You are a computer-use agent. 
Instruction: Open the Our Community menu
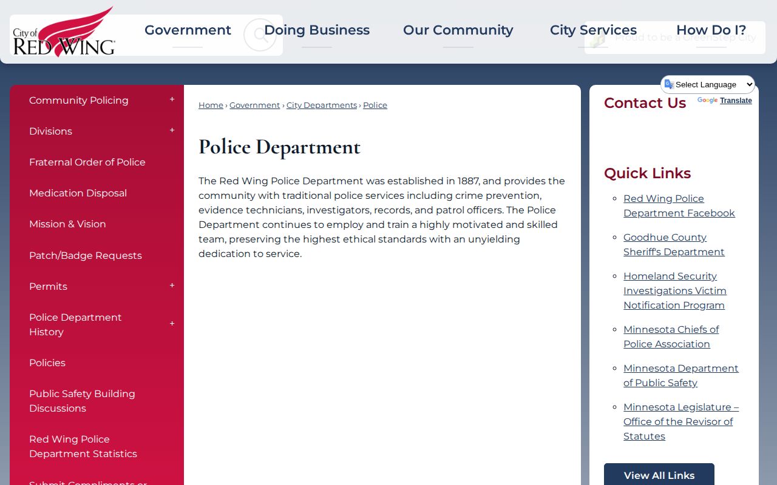[458, 30]
